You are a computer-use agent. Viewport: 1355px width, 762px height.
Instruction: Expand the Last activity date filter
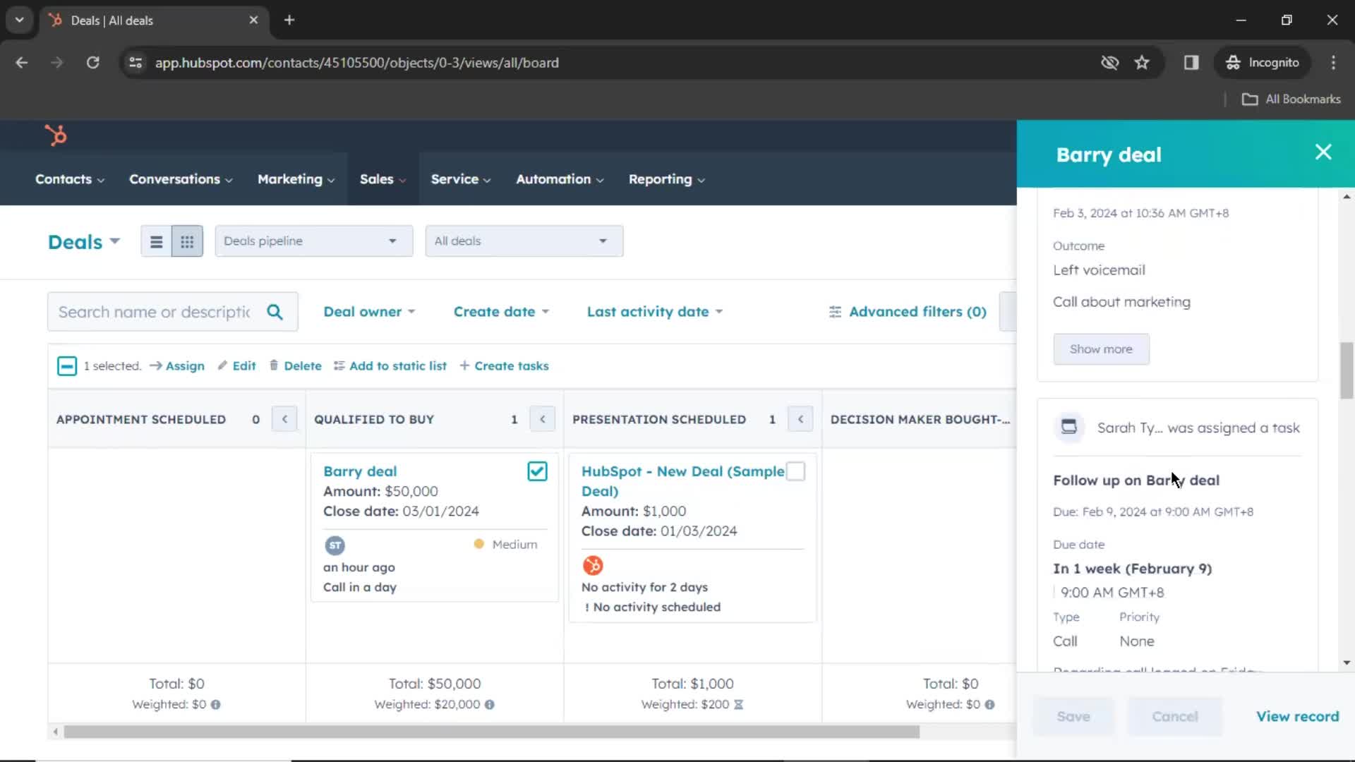coord(655,311)
